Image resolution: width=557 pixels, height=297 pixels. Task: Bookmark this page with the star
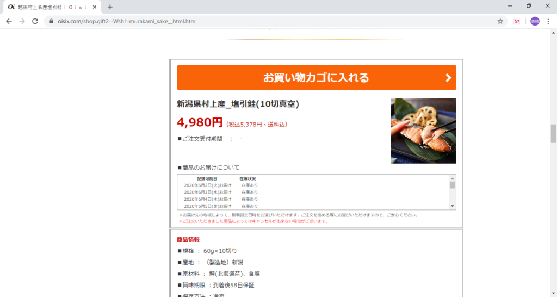(500, 21)
